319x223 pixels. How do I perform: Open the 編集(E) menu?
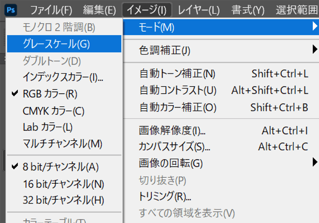pos(99,10)
